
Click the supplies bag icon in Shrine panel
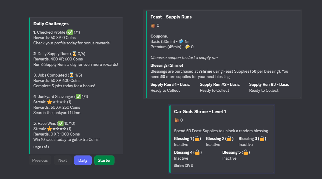pos(177,120)
